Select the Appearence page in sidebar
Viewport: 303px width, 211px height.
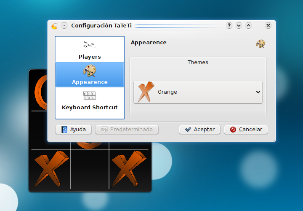click(x=90, y=75)
